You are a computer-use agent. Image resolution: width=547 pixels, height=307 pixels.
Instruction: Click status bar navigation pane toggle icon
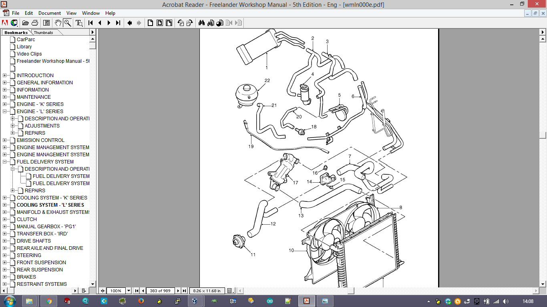[x=103, y=291]
